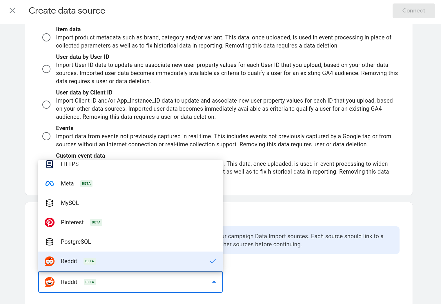
Task: Collapse the source dropdown using its arrow
Action: pos(214,282)
